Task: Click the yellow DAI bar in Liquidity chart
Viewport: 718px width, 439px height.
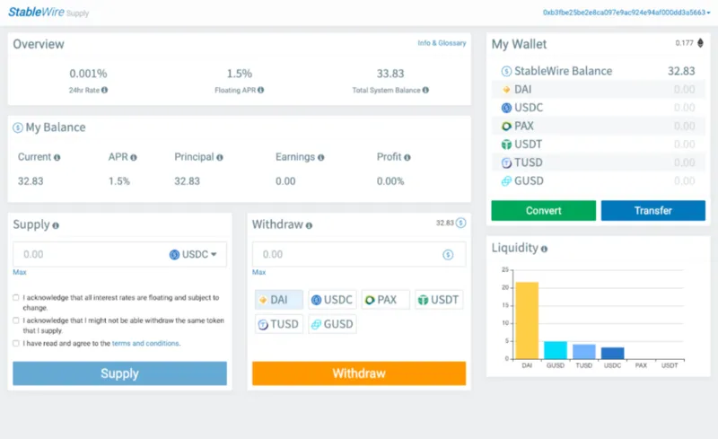Action: pyautogui.click(x=527, y=320)
